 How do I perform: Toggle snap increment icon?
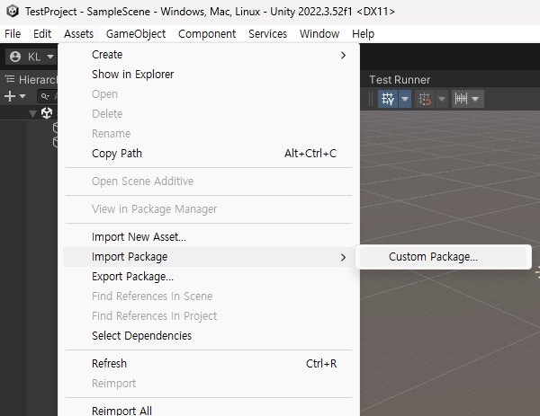pyautogui.click(x=425, y=99)
